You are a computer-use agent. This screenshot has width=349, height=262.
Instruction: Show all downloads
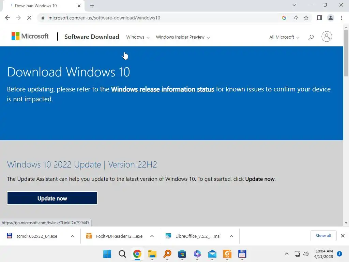323,236
